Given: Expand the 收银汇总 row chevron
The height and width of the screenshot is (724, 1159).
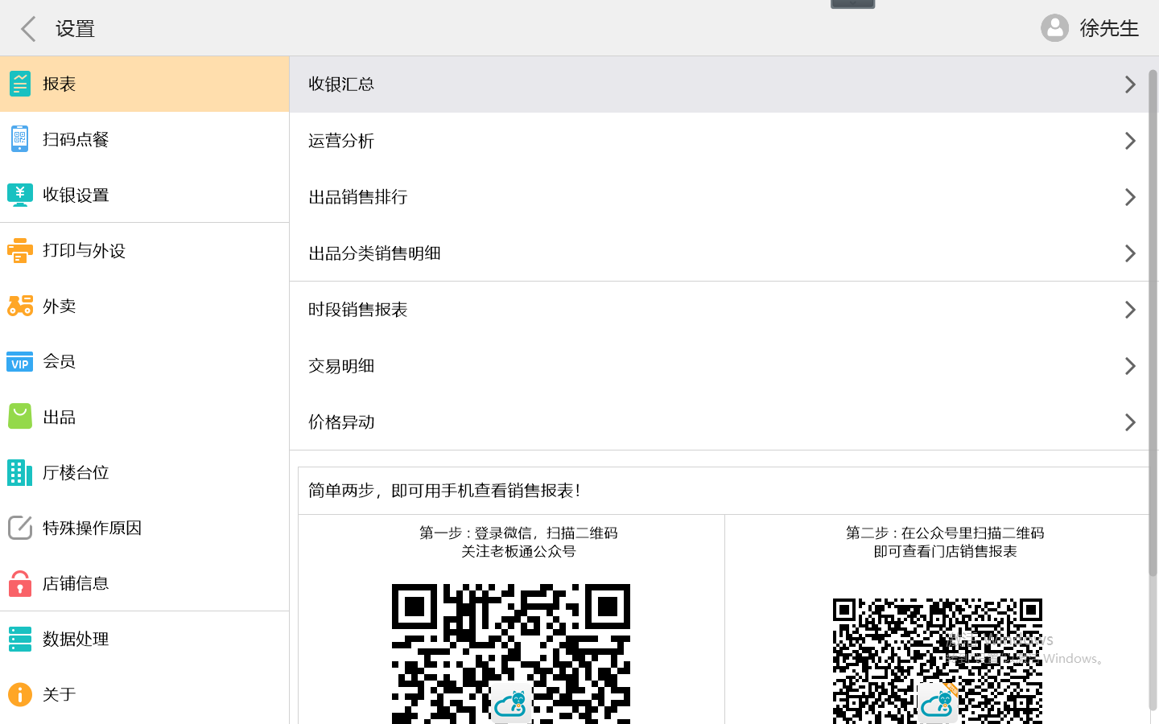Looking at the screenshot, I should pos(1130,84).
